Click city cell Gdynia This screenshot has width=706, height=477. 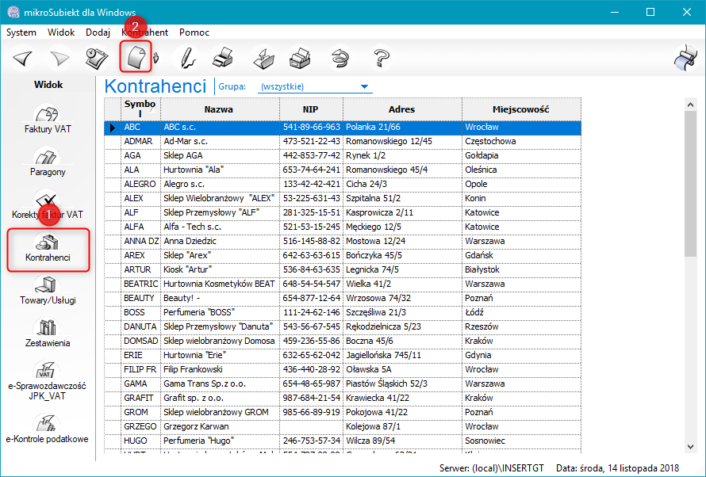click(521, 355)
